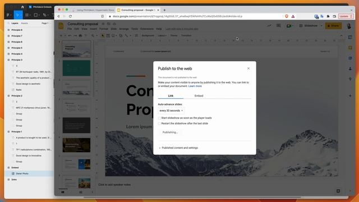Click the activity trend icon in Slides header

(269, 26)
